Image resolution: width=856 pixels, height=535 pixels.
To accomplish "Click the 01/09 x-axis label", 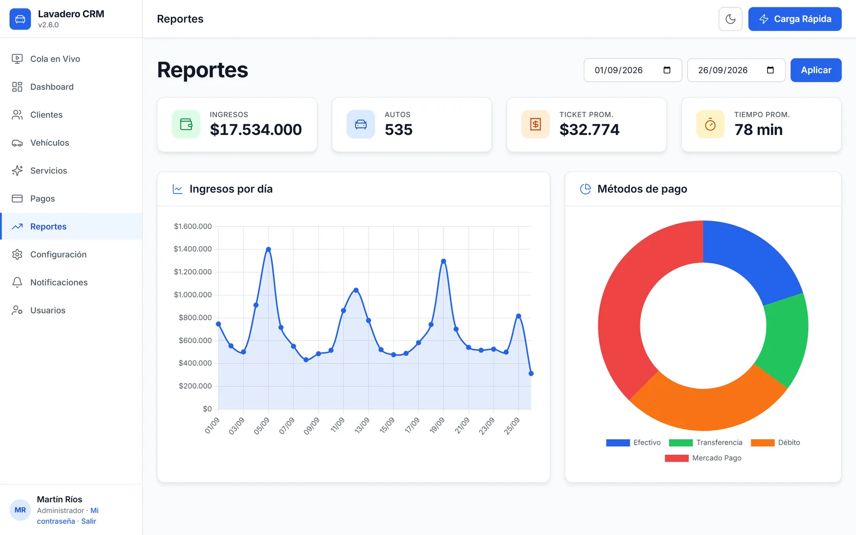I will click(x=212, y=425).
